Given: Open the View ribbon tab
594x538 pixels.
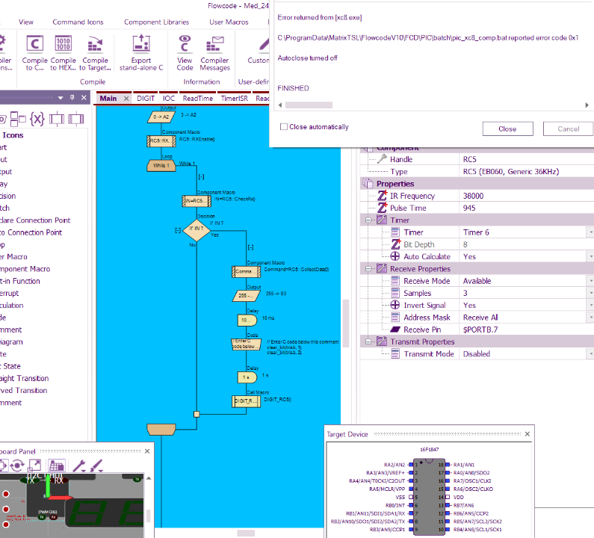Looking at the screenshot, I should coord(25,22).
